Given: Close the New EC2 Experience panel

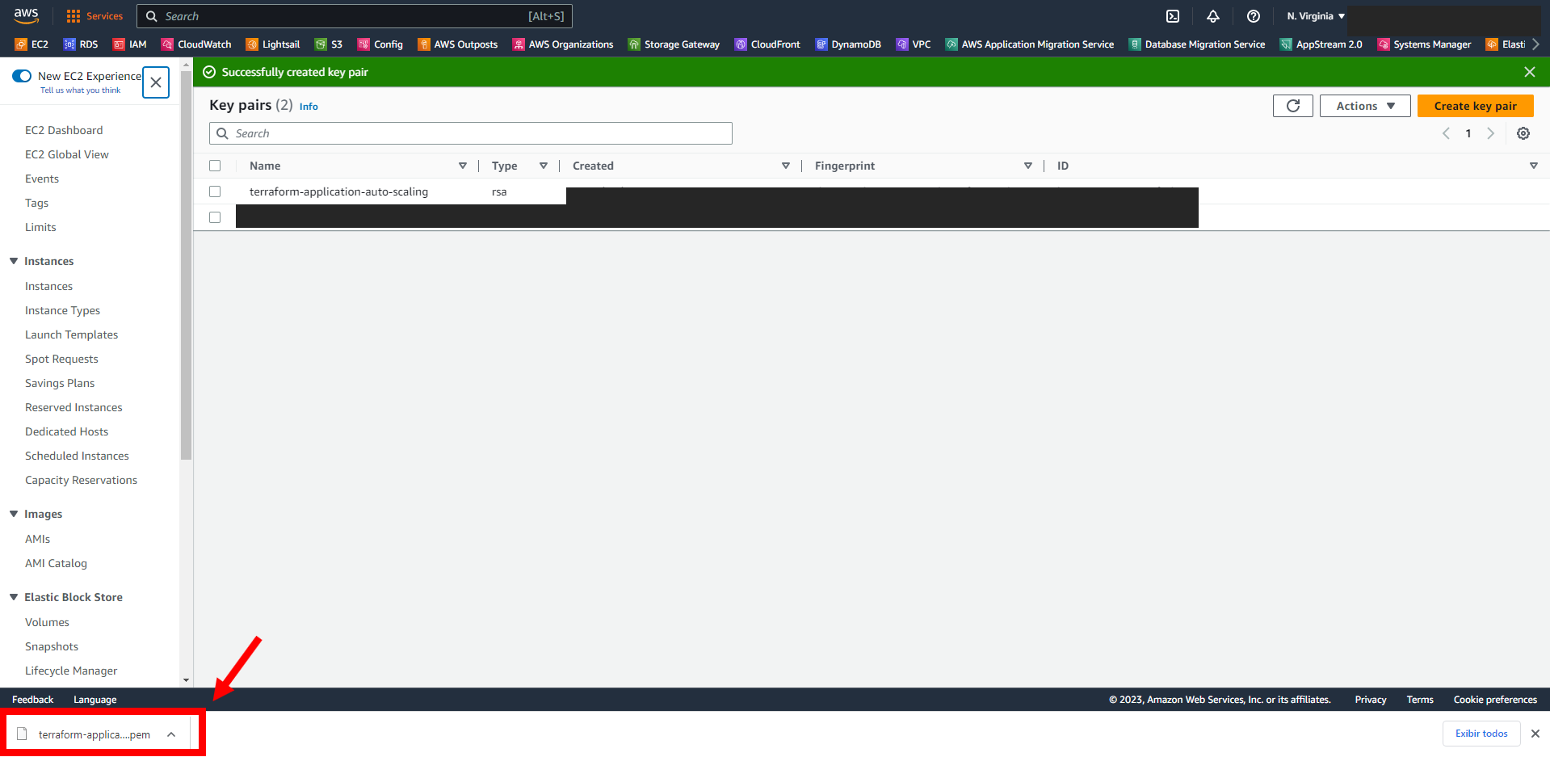Looking at the screenshot, I should click(x=156, y=82).
